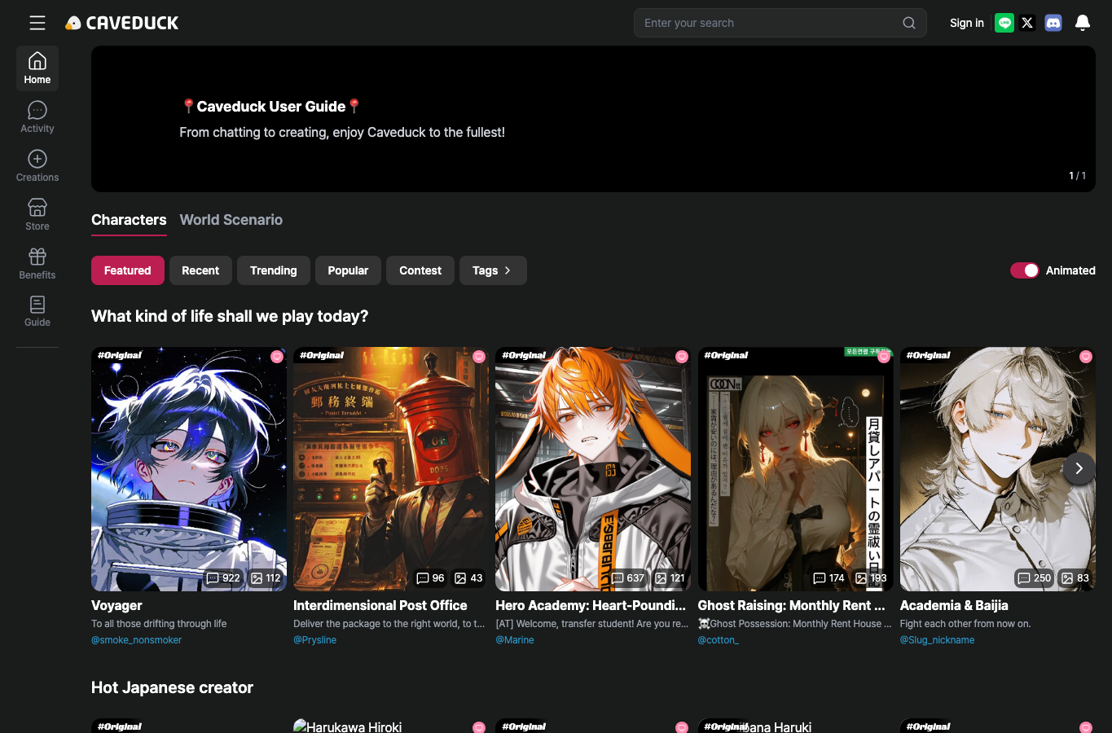Open the Voyager character thumbnail
Image resolution: width=1112 pixels, height=733 pixels.
pos(189,469)
